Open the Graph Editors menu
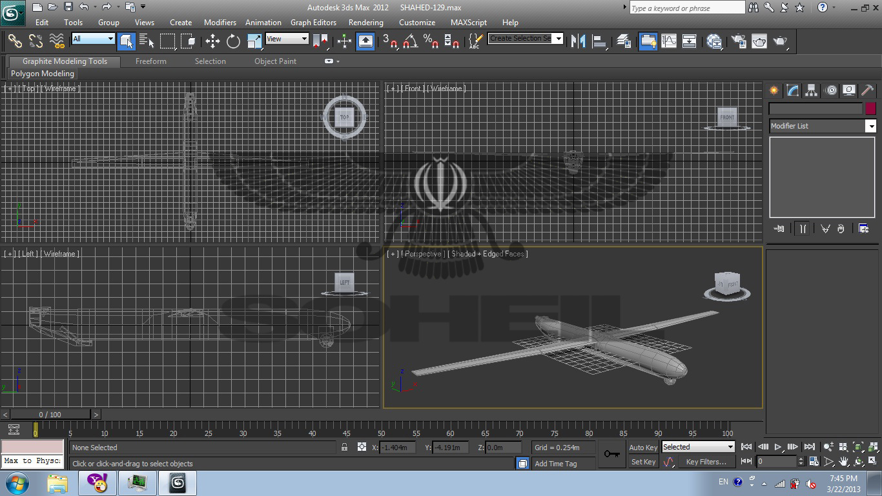This screenshot has height=496, width=882. coord(313,22)
